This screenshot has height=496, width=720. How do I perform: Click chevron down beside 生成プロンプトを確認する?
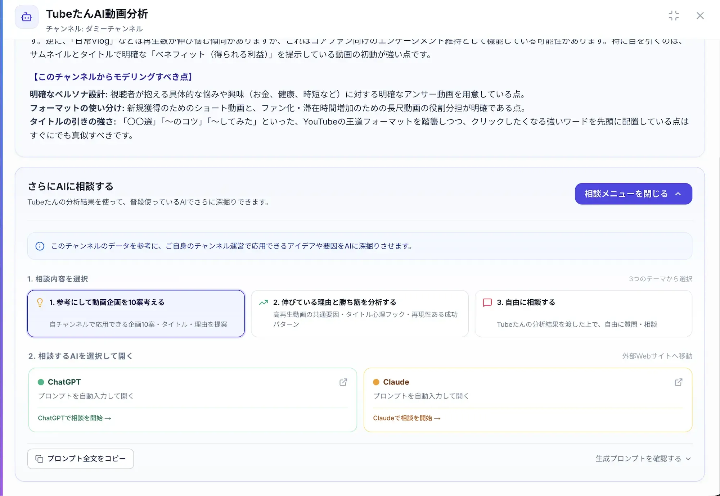click(x=688, y=459)
